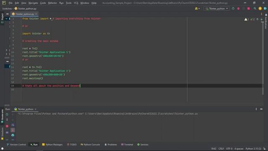Open the Tools menu
The width and height of the screenshot is (268, 151).
click(x=69, y=3)
